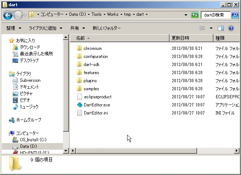The width and height of the screenshot is (241, 175).
Task: Open the address bar history dropdown arrow
Action: pyautogui.click(x=186, y=15)
